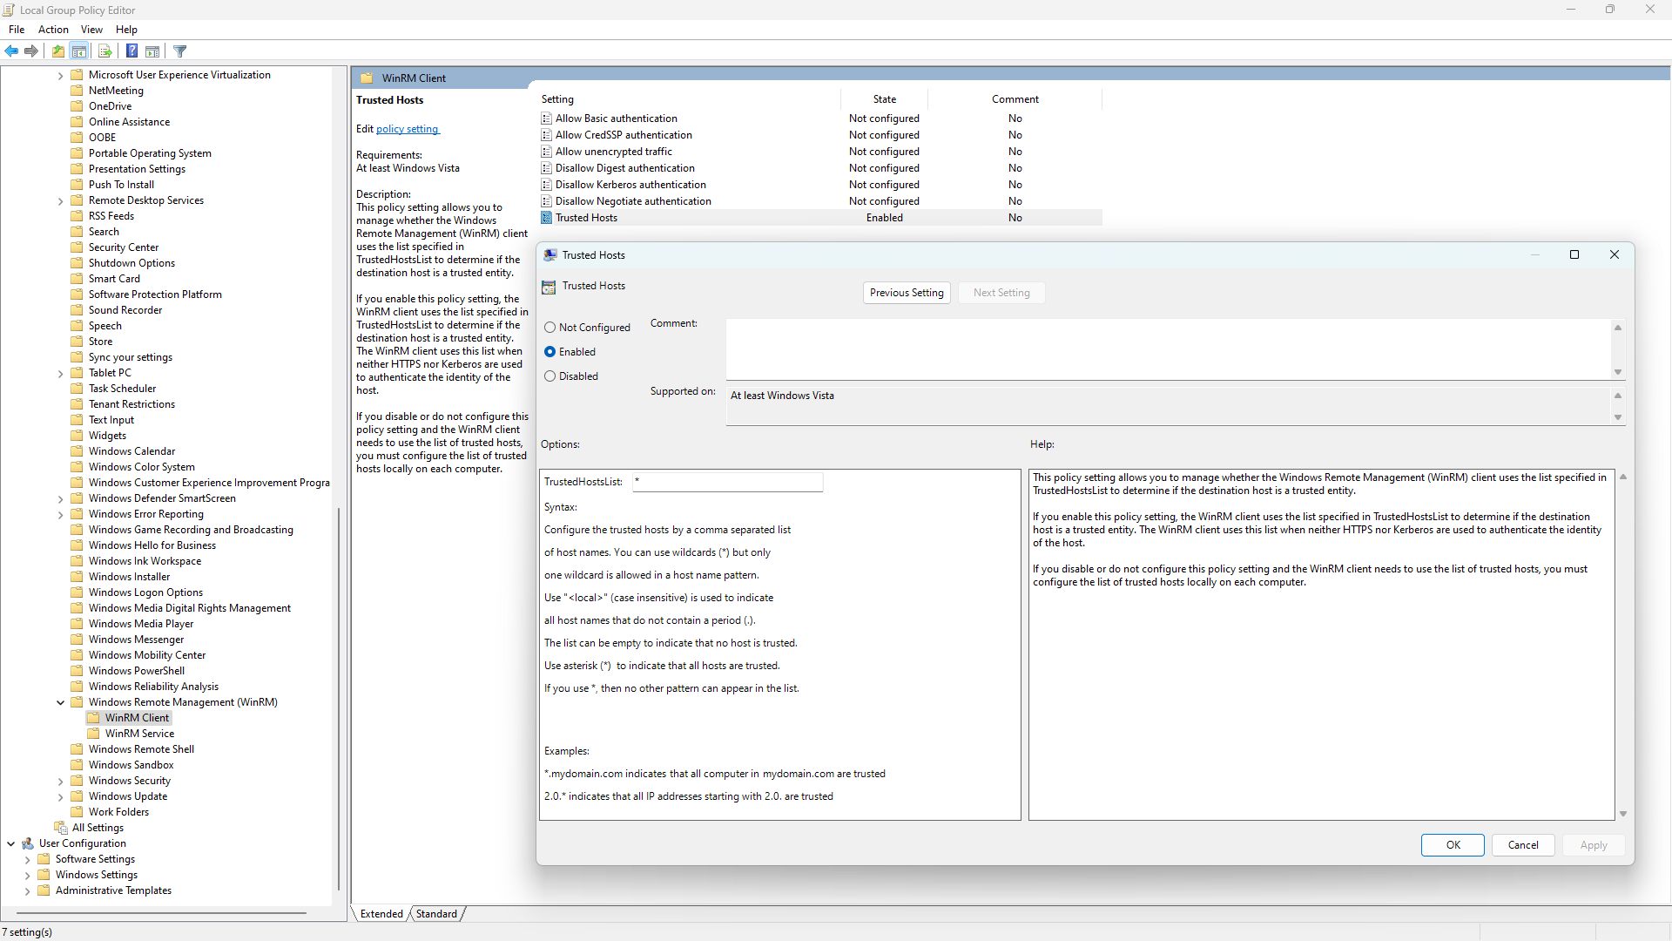Expand Windows Defender SmartScreen node
Image resolution: width=1672 pixels, height=941 pixels.
pyautogui.click(x=60, y=499)
